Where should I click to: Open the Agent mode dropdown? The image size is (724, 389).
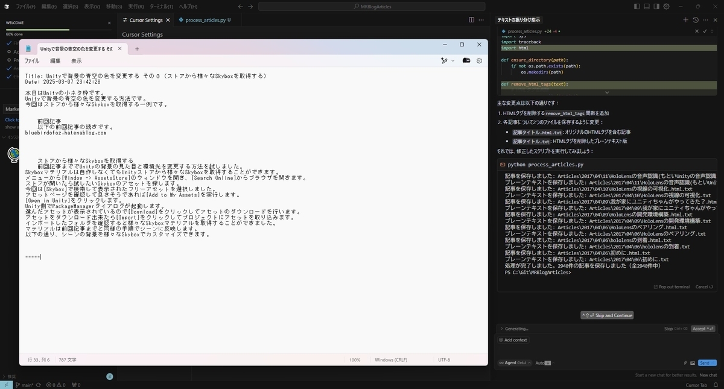pos(515,363)
